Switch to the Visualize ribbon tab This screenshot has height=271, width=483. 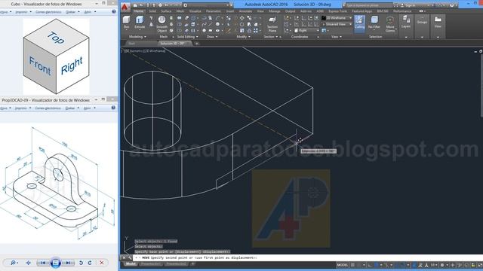point(195,11)
